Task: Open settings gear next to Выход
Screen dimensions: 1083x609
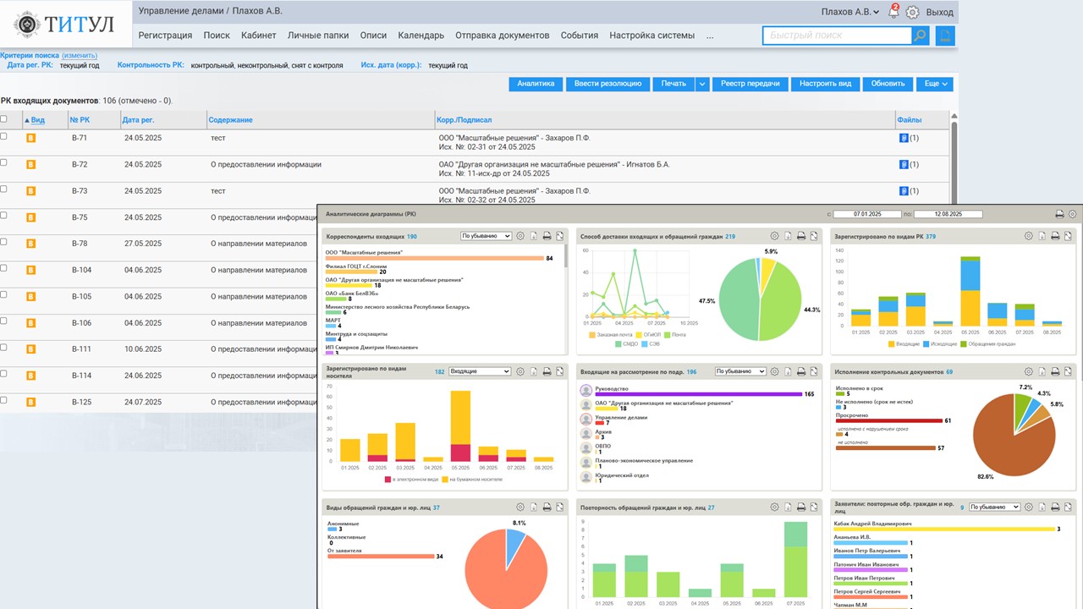Action: coord(912,13)
